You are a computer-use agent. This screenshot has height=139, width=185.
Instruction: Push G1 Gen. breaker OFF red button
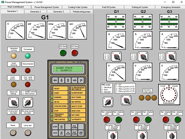point(107,119)
